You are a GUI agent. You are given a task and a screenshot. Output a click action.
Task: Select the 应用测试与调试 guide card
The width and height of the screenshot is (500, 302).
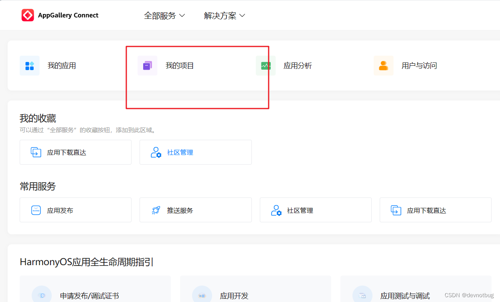tap(416, 289)
